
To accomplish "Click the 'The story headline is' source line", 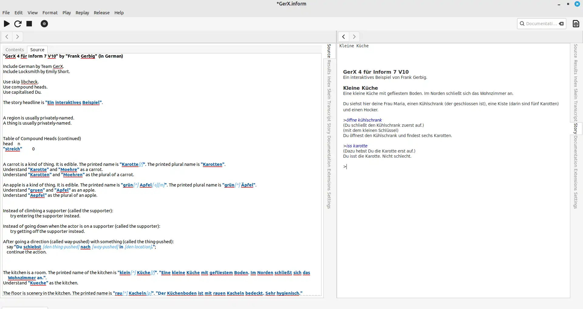I will 53,102.
